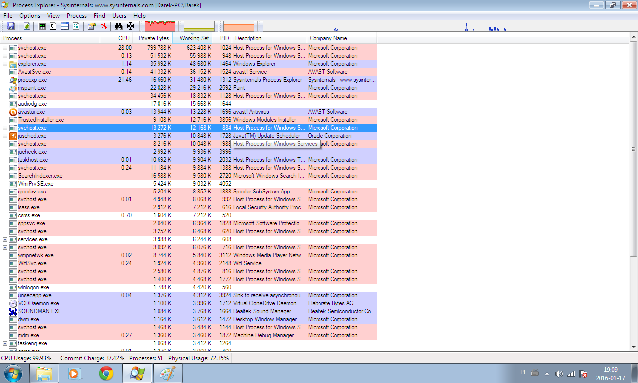This screenshot has height=383, width=638.
Task: Click the Refresh Now toolbar icon
Action: point(27,26)
